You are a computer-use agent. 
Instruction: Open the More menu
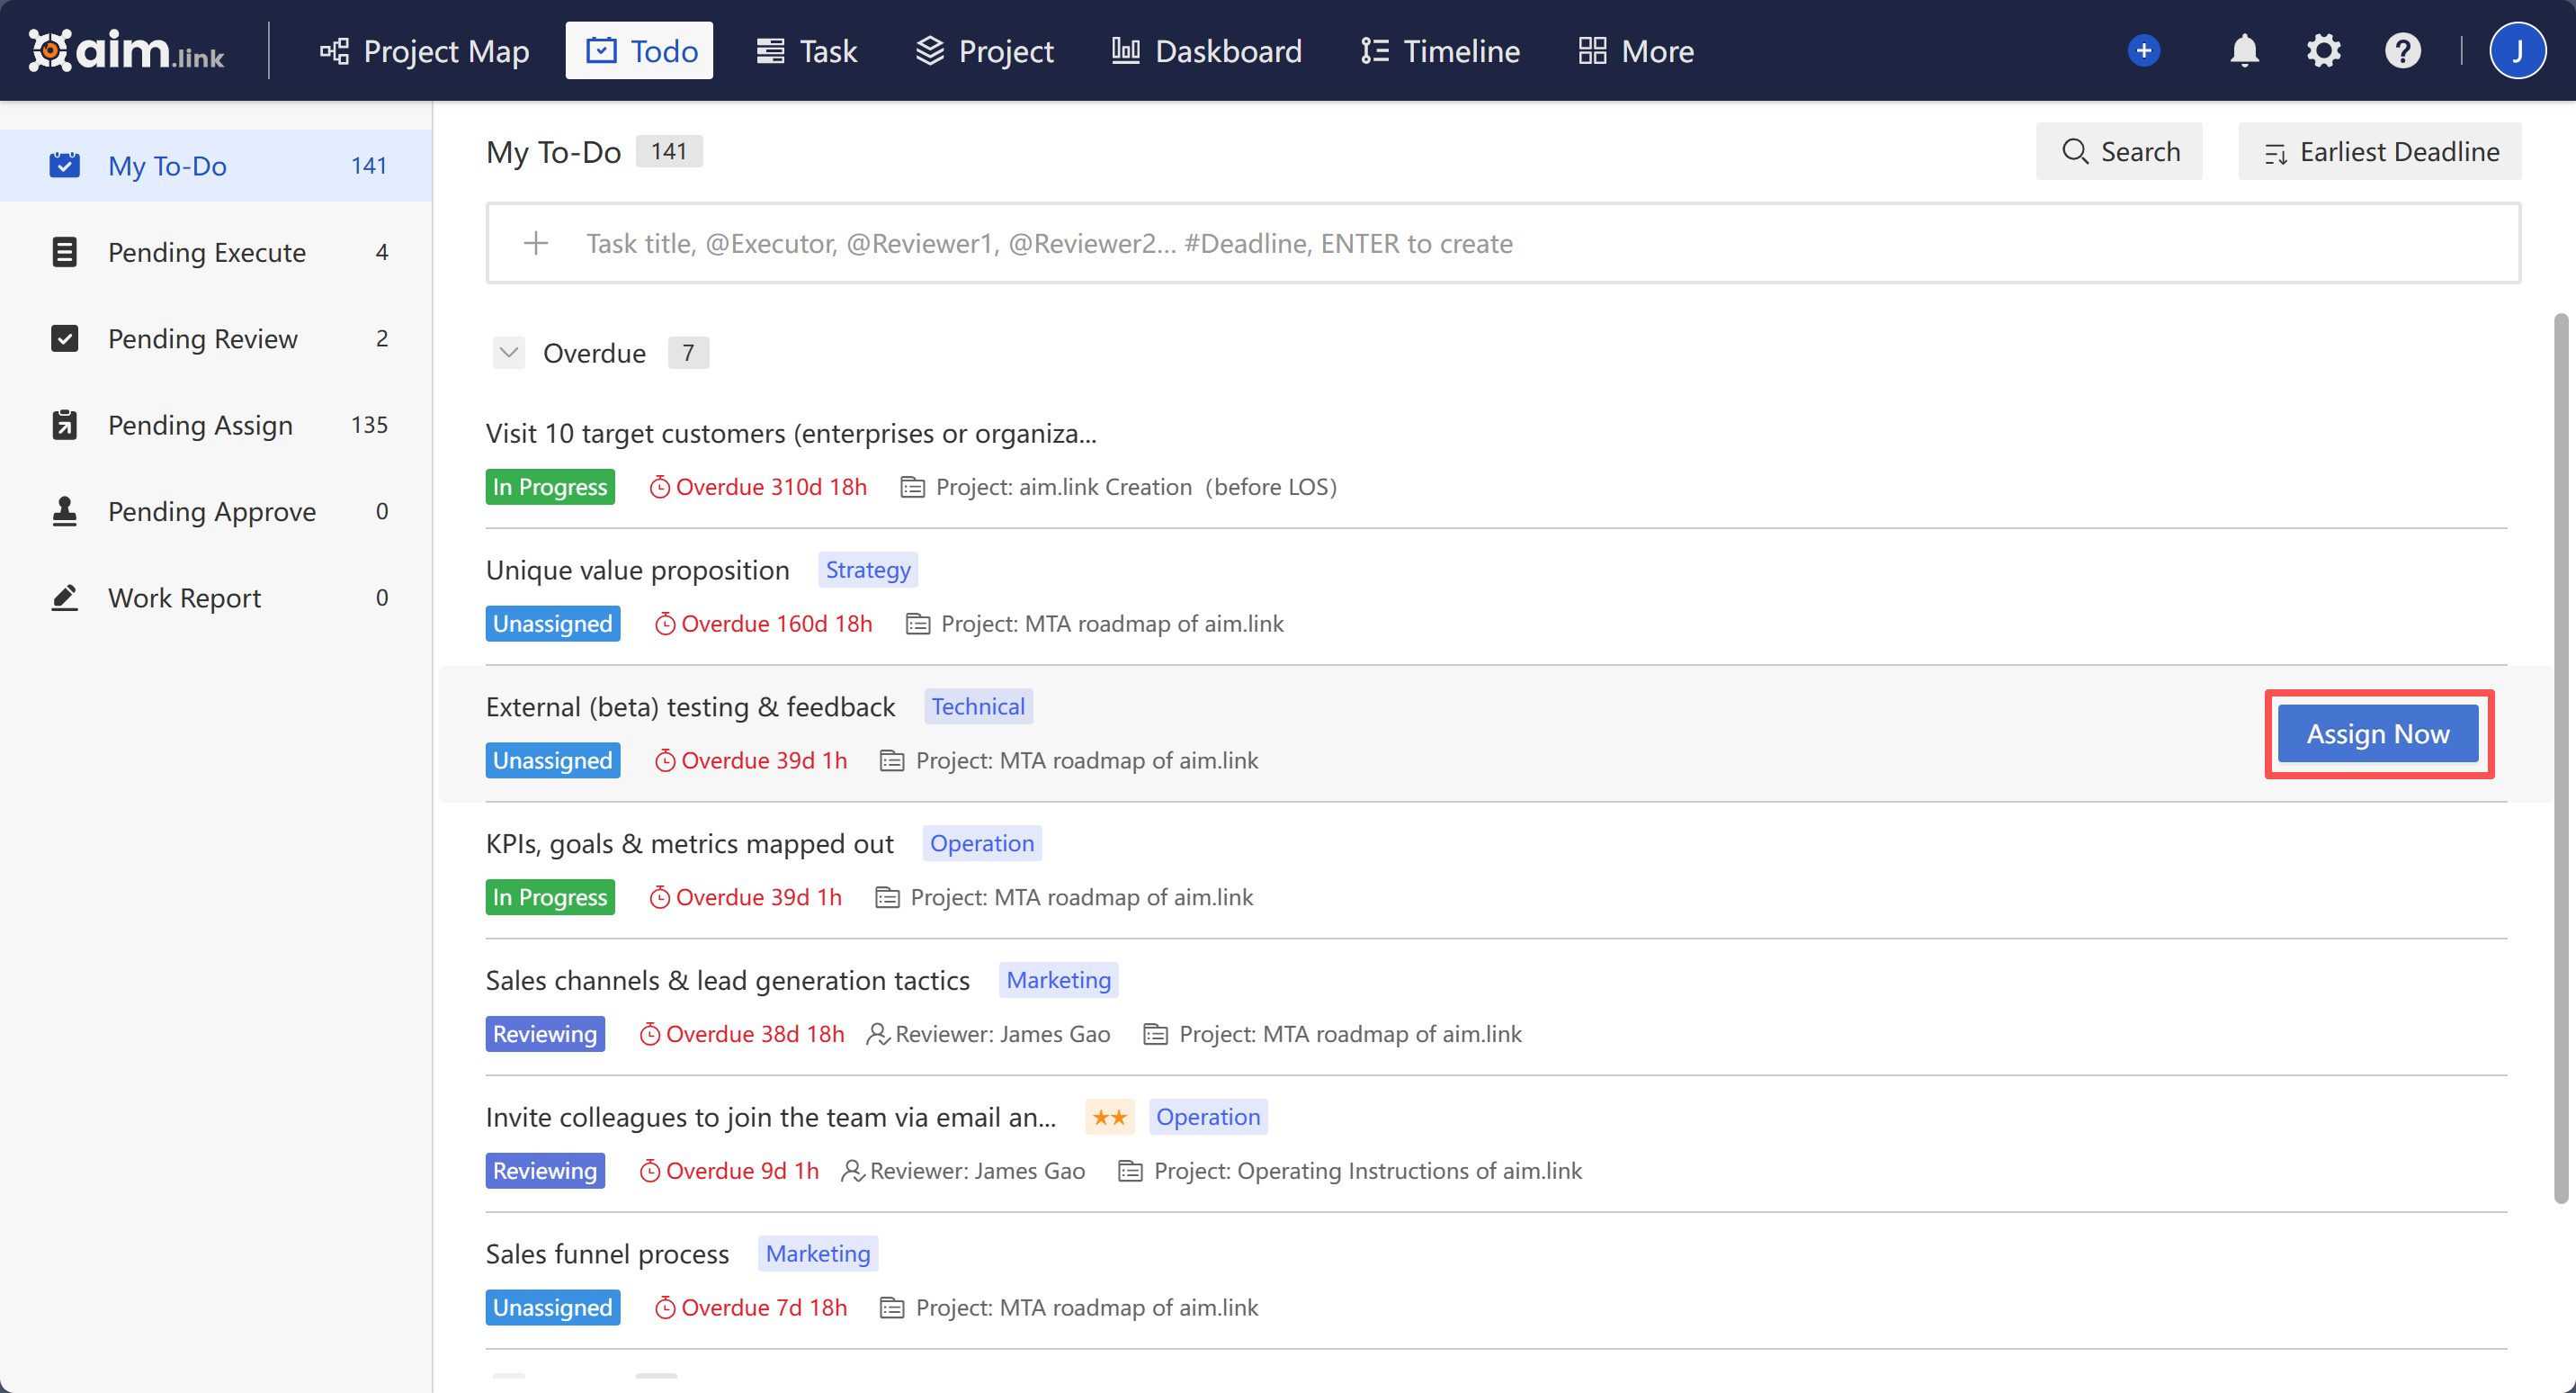click(1634, 50)
